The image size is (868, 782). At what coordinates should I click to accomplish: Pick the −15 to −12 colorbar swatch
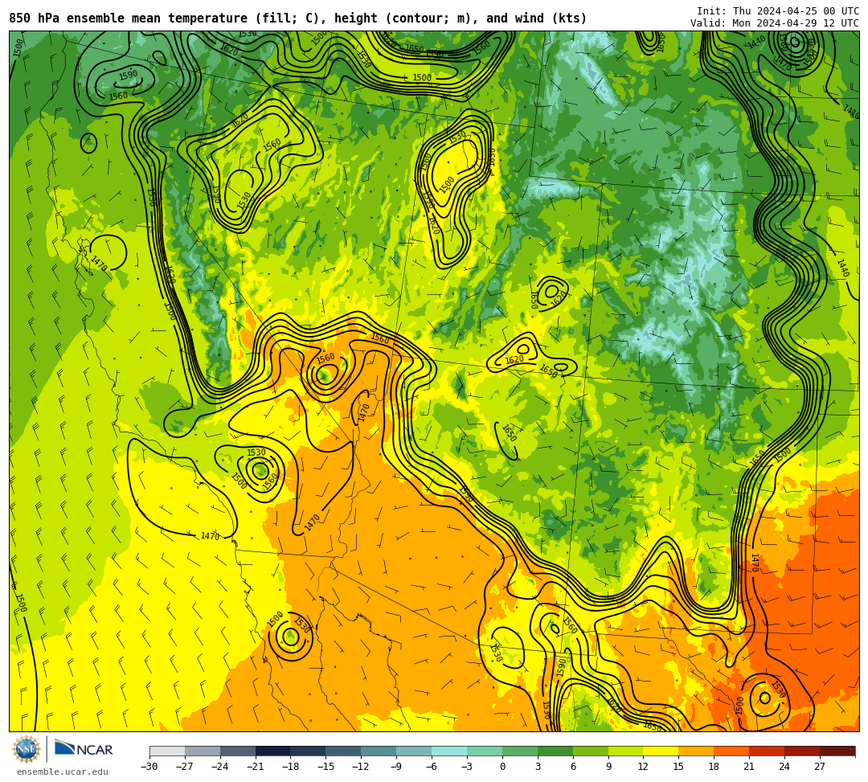point(344,751)
